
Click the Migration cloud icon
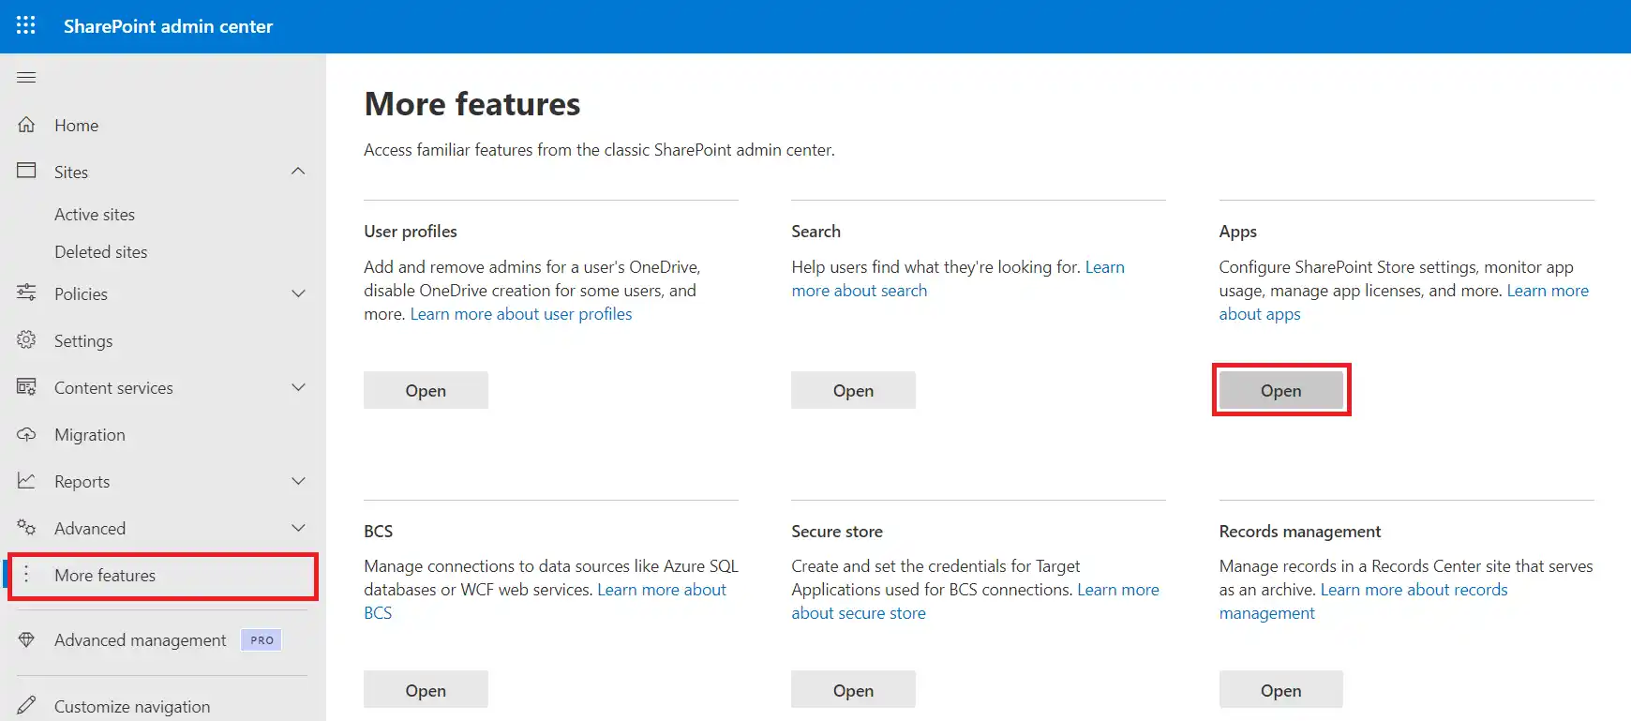26,433
